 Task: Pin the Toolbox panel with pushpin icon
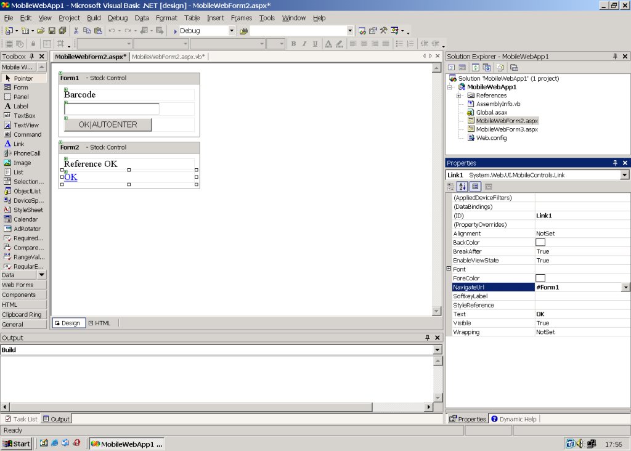[x=32, y=56]
